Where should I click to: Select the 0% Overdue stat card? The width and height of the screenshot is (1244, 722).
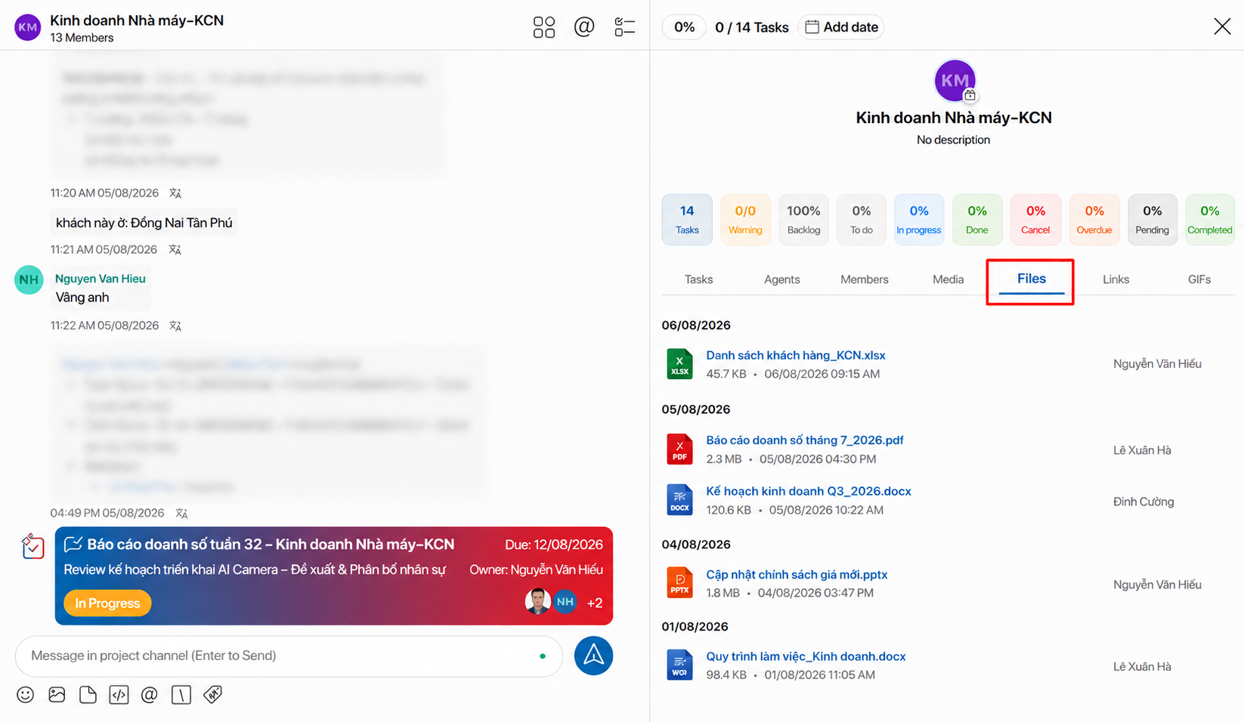[x=1094, y=220]
